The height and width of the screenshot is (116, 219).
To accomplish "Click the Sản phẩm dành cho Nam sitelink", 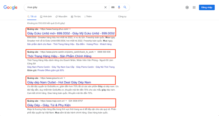I will point(39,44).
